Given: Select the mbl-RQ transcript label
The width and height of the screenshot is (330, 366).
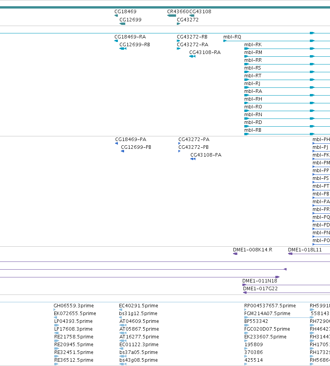Looking at the screenshot, I should click(232, 37).
